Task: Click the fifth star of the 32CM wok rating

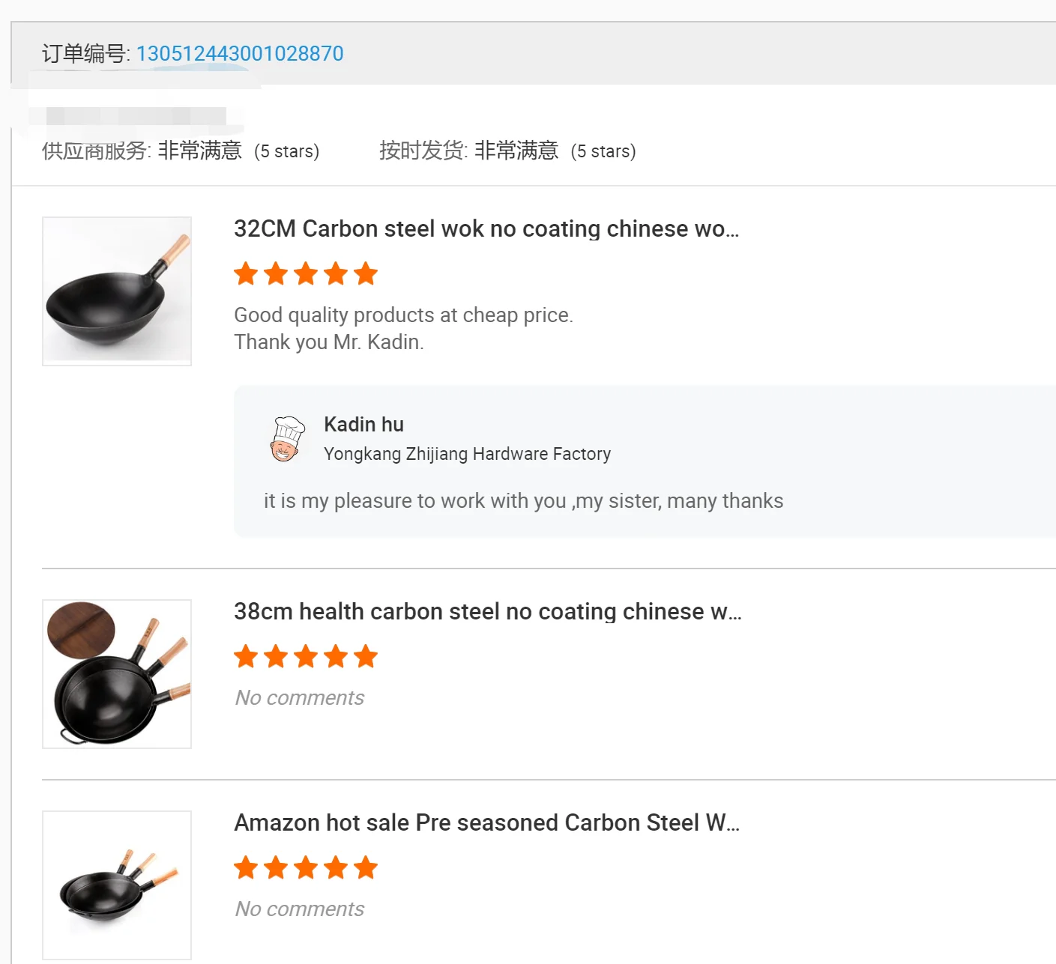Action: [366, 274]
